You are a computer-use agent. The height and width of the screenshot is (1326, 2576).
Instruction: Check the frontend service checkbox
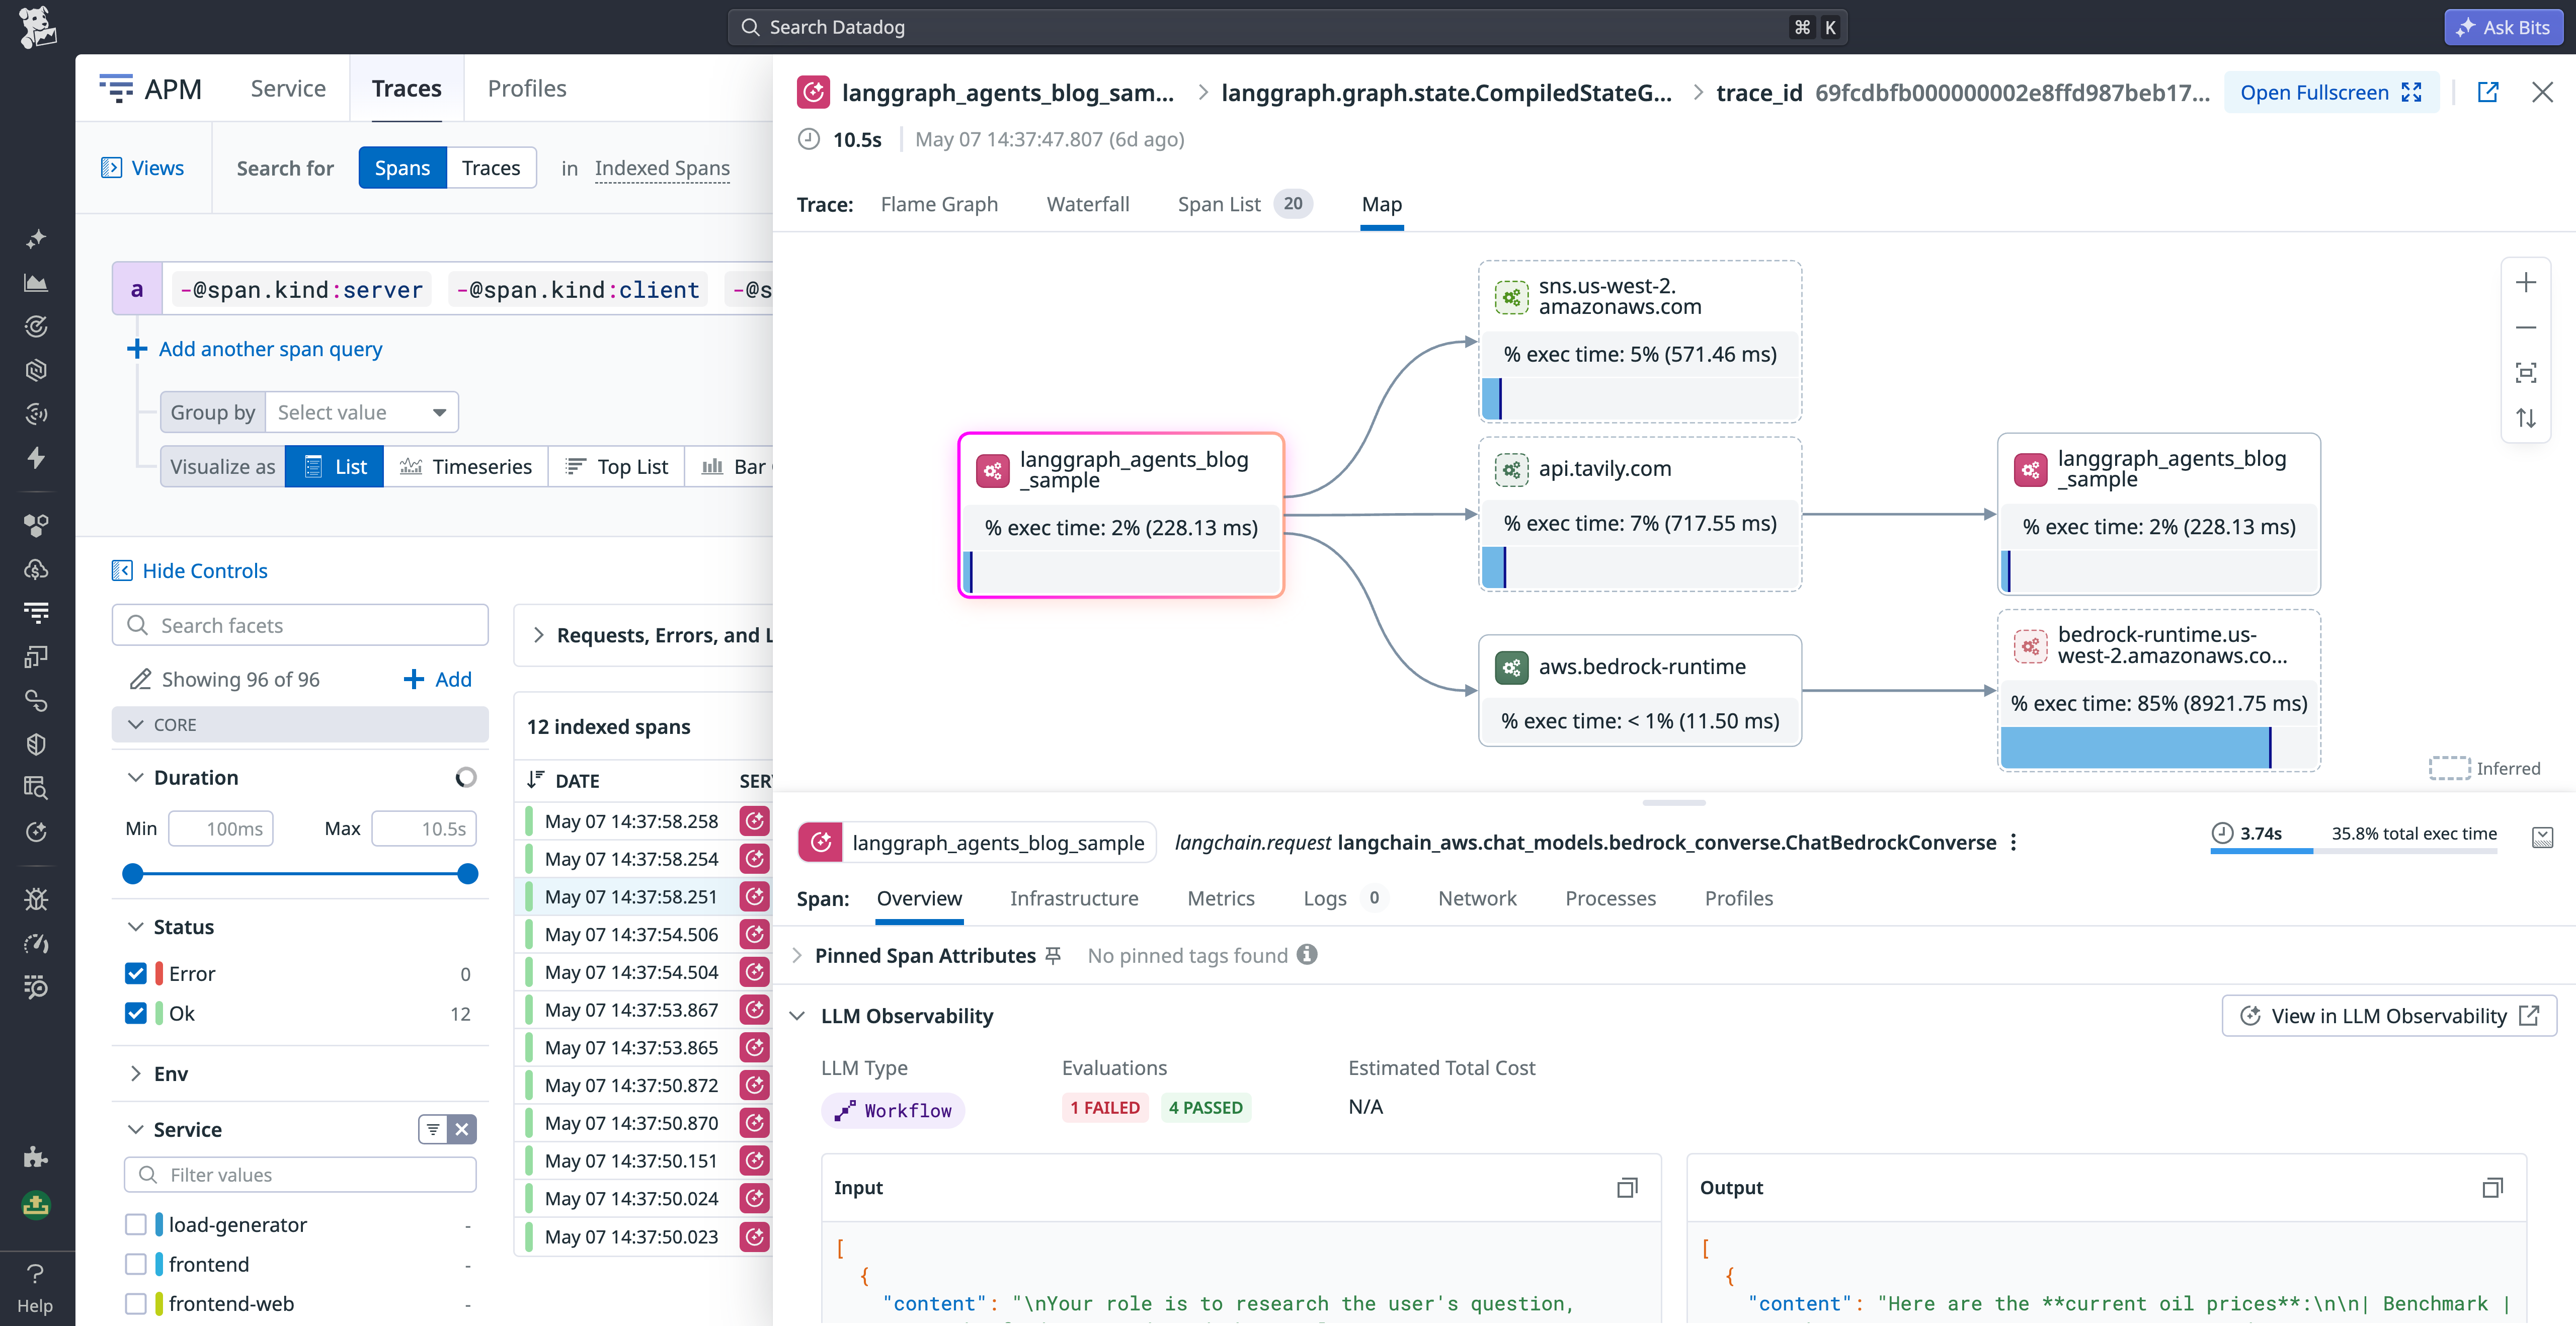click(x=136, y=1264)
